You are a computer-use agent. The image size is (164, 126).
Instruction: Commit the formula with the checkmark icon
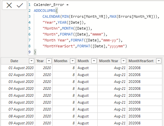tap(20, 5)
